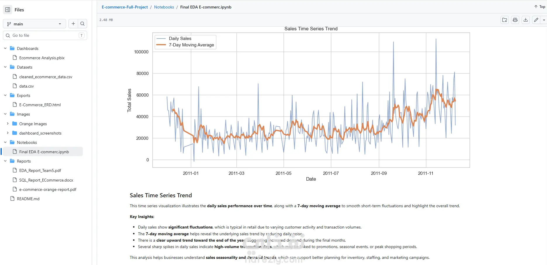The height and width of the screenshot is (265, 547).
Task: Jump to Top of the page
Action: (x=540, y=7)
